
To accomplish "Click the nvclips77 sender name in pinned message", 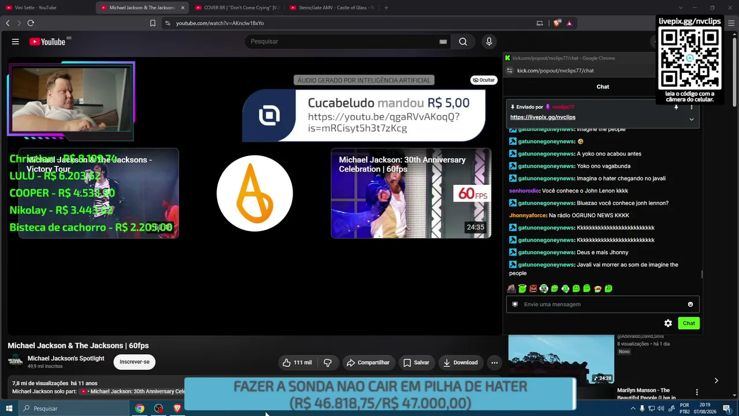I will tap(563, 107).
